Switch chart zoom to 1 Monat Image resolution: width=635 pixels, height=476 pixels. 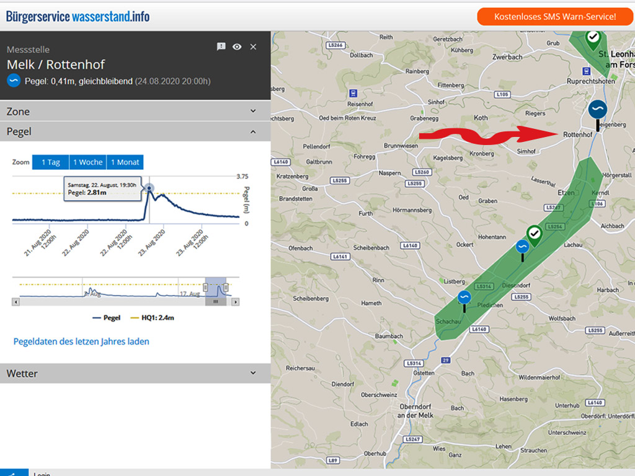click(x=125, y=162)
